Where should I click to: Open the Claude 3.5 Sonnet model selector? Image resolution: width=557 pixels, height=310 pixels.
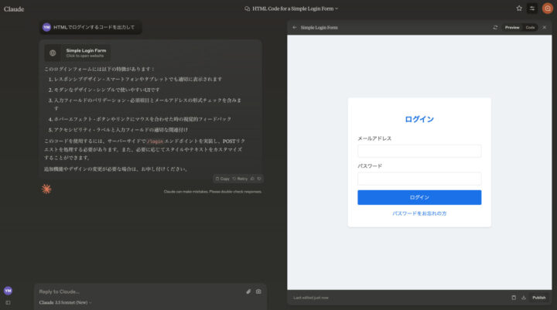65,302
